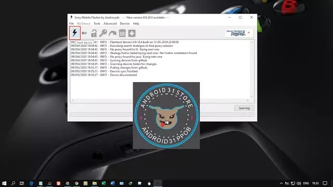Click the horizontal scrollbar left arrow

(73, 100)
